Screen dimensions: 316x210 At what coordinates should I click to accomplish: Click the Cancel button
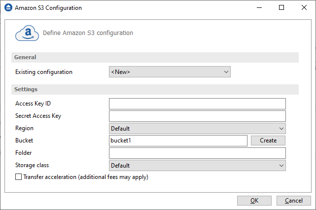click(x=294, y=201)
